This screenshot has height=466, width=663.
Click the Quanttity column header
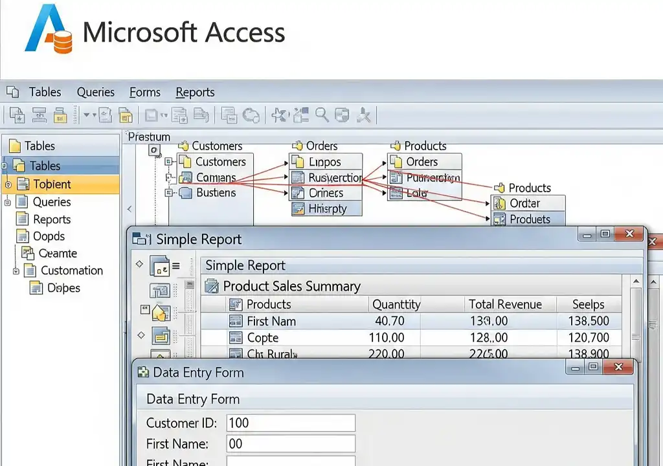396,304
